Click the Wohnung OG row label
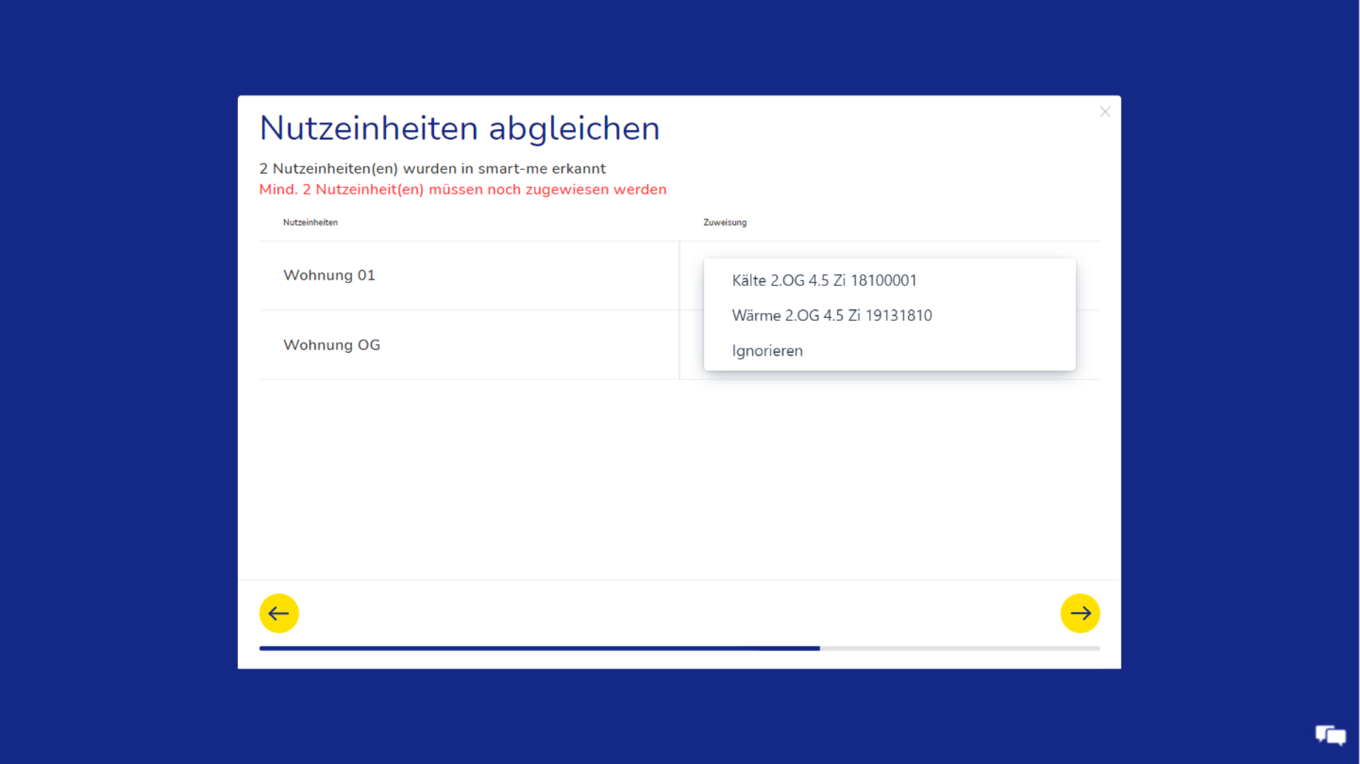The width and height of the screenshot is (1360, 764). click(x=331, y=345)
